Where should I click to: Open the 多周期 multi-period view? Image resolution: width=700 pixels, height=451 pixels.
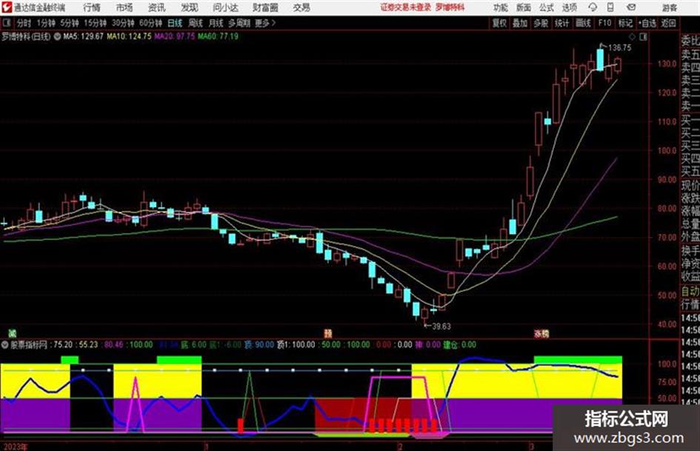pyautogui.click(x=240, y=23)
